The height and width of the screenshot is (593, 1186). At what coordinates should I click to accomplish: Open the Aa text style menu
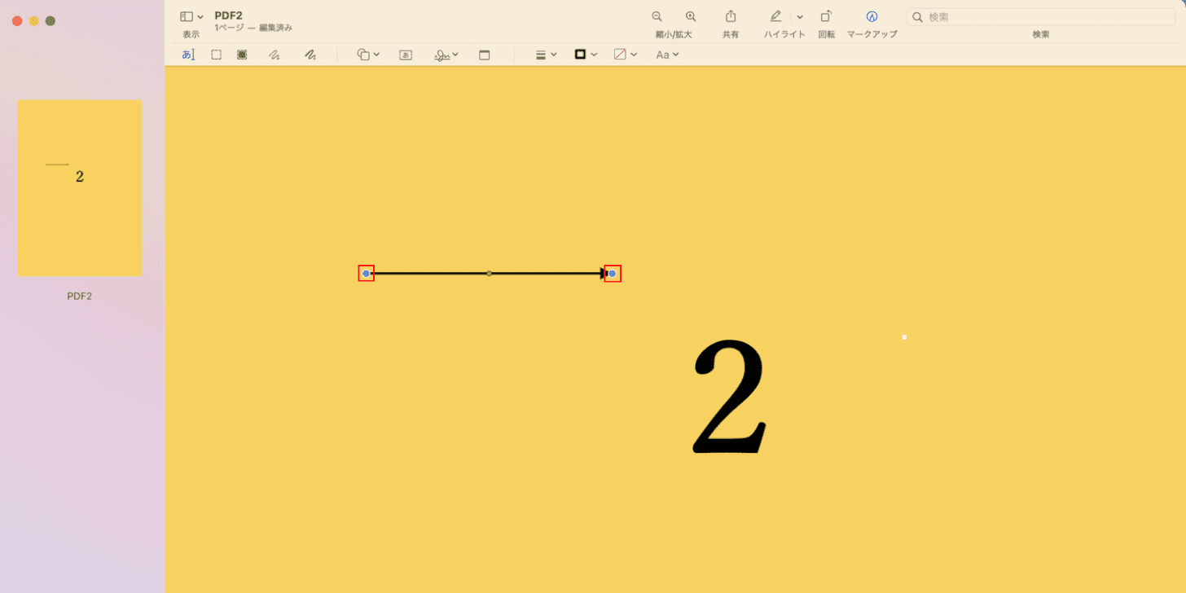point(667,55)
